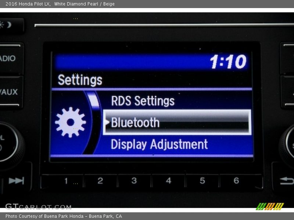This screenshot has width=294, height=220.
Task: Push the AUX source button
Action: click(x=11, y=92)
